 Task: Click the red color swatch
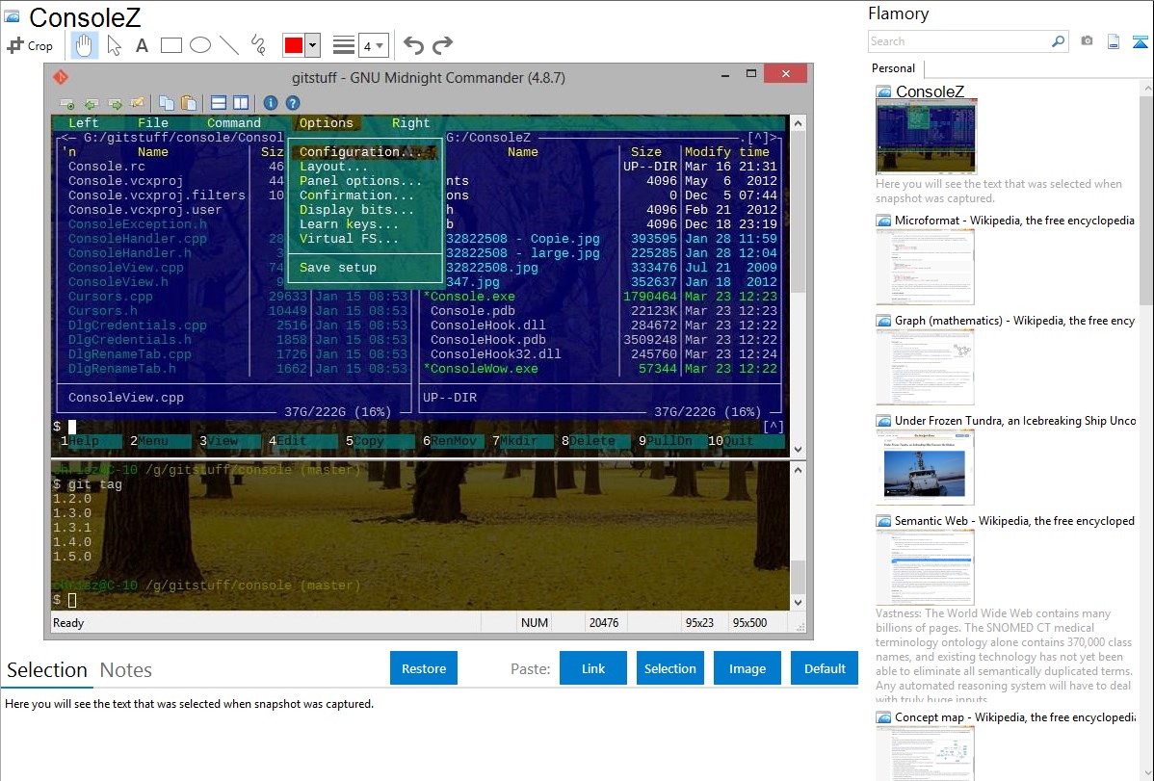tap(294, 45)
